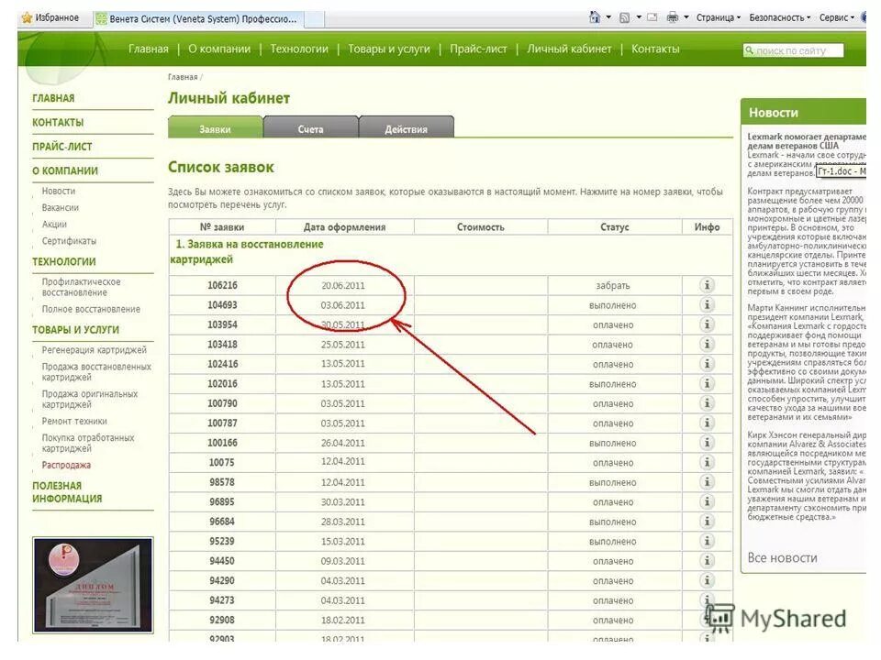Click the Favorites star icon
This screenshot has height=660, width=881.
click(x=27, y=18)
